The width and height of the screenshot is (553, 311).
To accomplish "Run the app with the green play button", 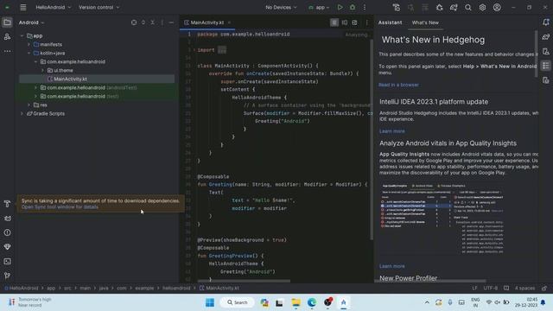I will pyautogui.click(x=340, y=7).
